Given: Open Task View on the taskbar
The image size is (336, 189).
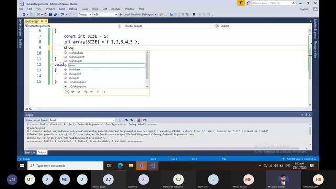Looking at the screenshot, I should point(109,166).
